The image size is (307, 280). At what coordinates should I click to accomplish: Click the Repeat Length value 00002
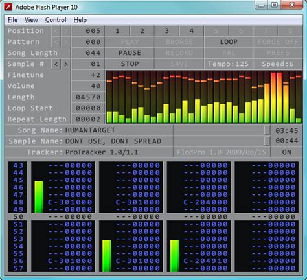tap(88, 119)
